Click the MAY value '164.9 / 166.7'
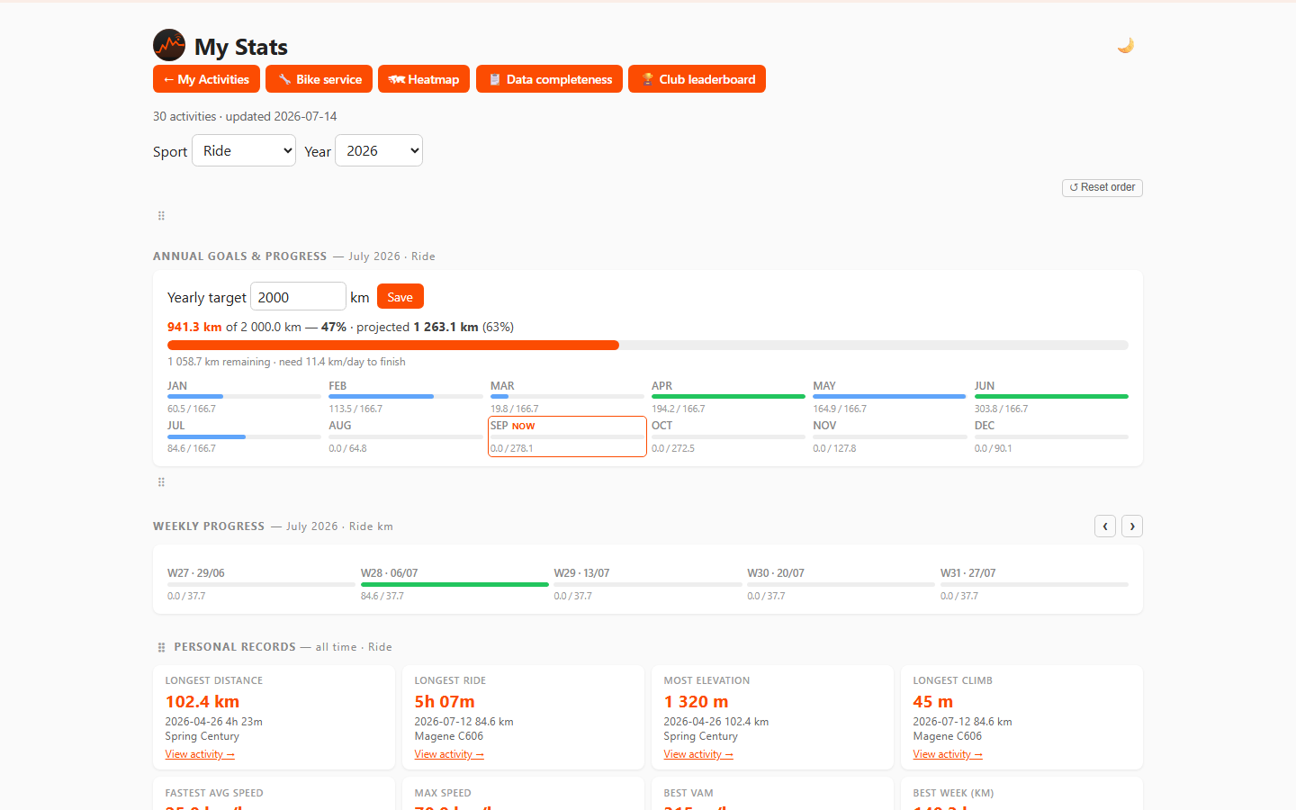The width and height of the screenshot is (1296, 810). point(840,409)
